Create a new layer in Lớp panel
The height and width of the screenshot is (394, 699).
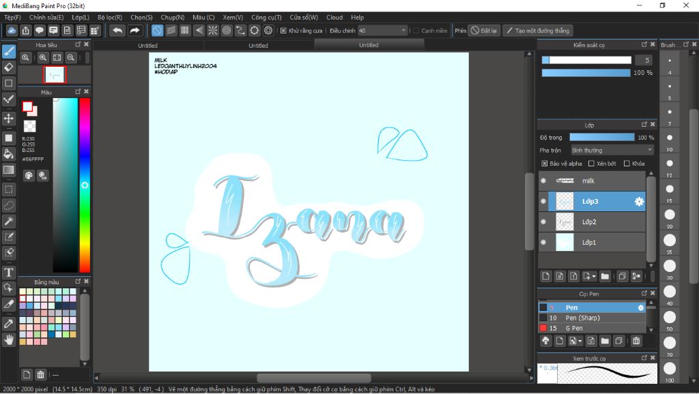(545, 277)
